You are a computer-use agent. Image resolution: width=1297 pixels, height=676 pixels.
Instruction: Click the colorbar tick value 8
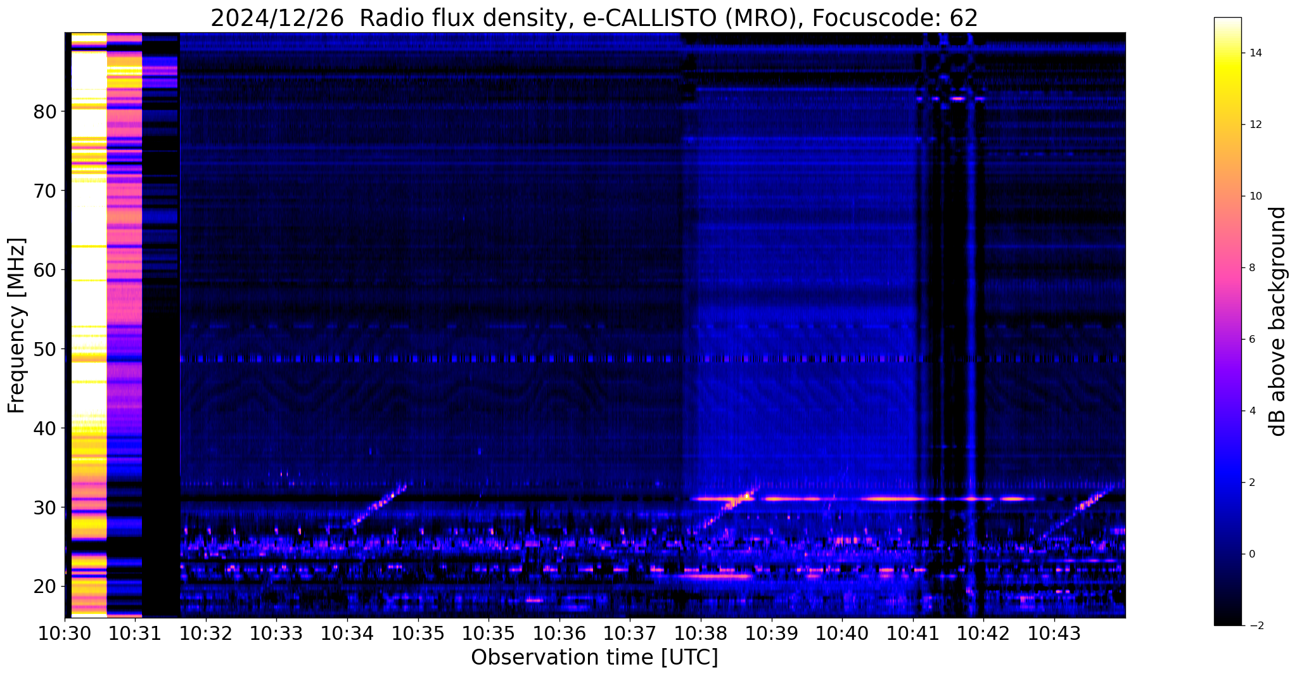[1251, 268]
